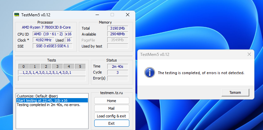Click the empty progress bar under the test sequence
The height and width of the screenshot is (130, 263).
tap(52, 78)
